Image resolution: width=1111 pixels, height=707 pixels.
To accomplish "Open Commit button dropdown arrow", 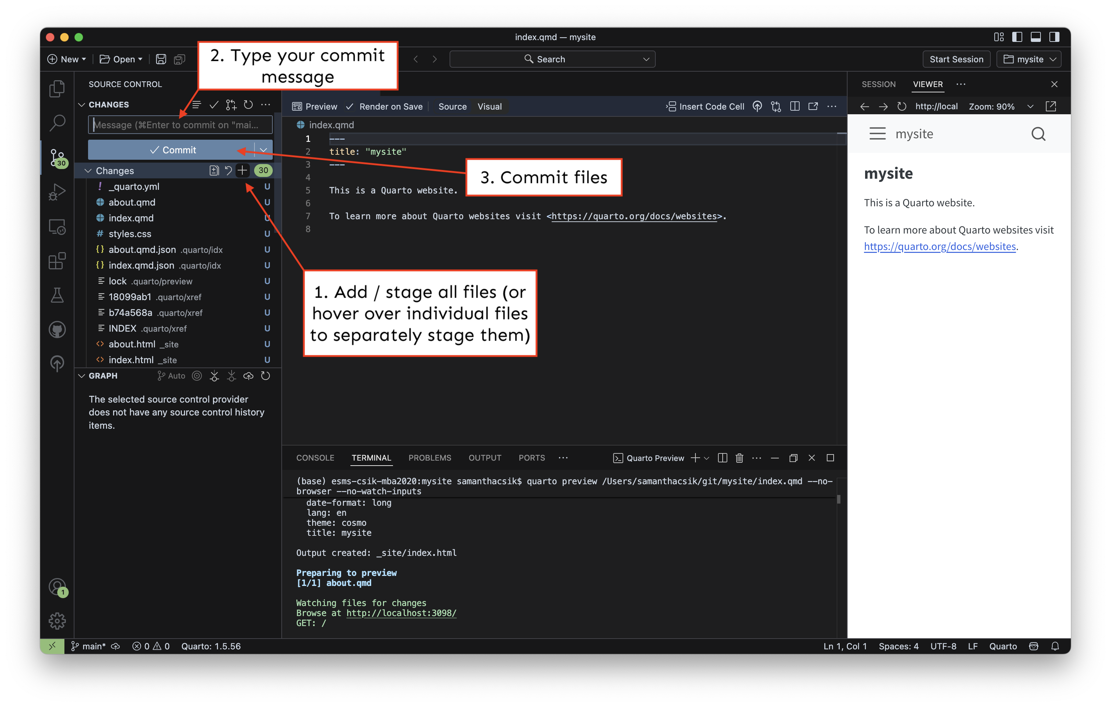I will (263, 150).
